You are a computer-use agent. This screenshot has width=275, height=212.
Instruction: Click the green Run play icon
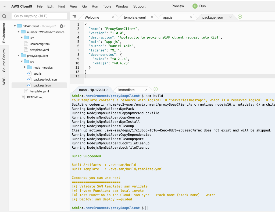(195, 6)
